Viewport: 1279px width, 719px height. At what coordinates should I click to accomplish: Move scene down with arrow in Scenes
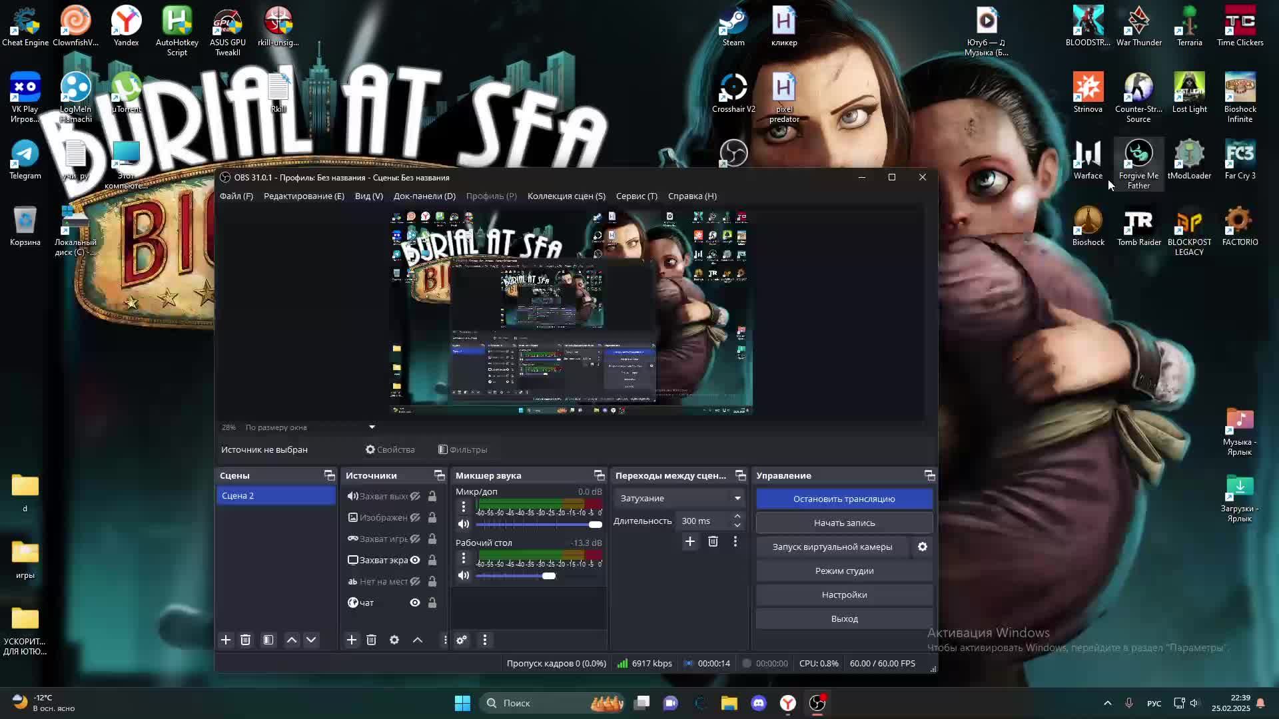[311, 640]
